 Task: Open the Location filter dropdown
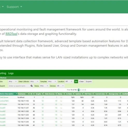(x=69, y=81)
